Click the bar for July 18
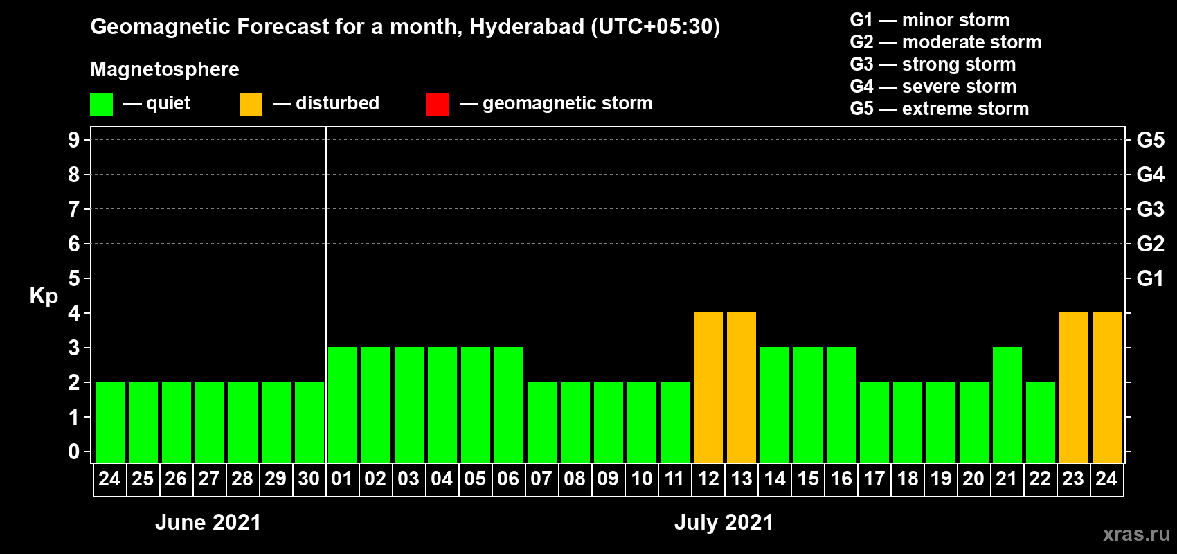Screen dimensions: 1177x554 click(908, 422)
